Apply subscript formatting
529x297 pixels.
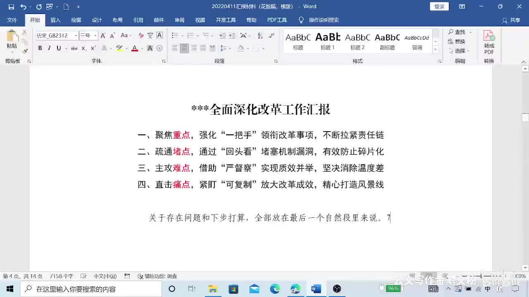pyautogui.click(x=83, y=48)
